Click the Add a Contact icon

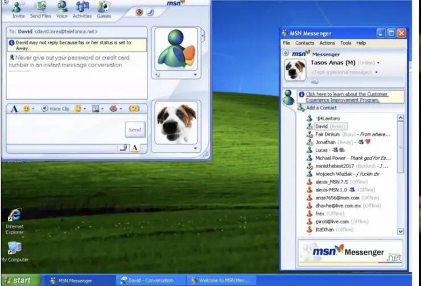(x=301, y=108)
